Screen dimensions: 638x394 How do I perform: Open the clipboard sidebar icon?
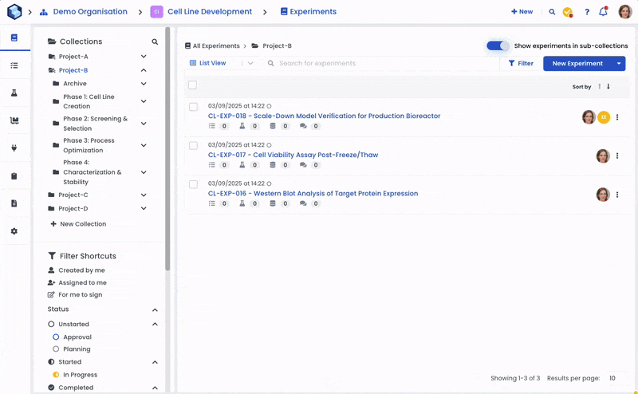click(14, 175)
